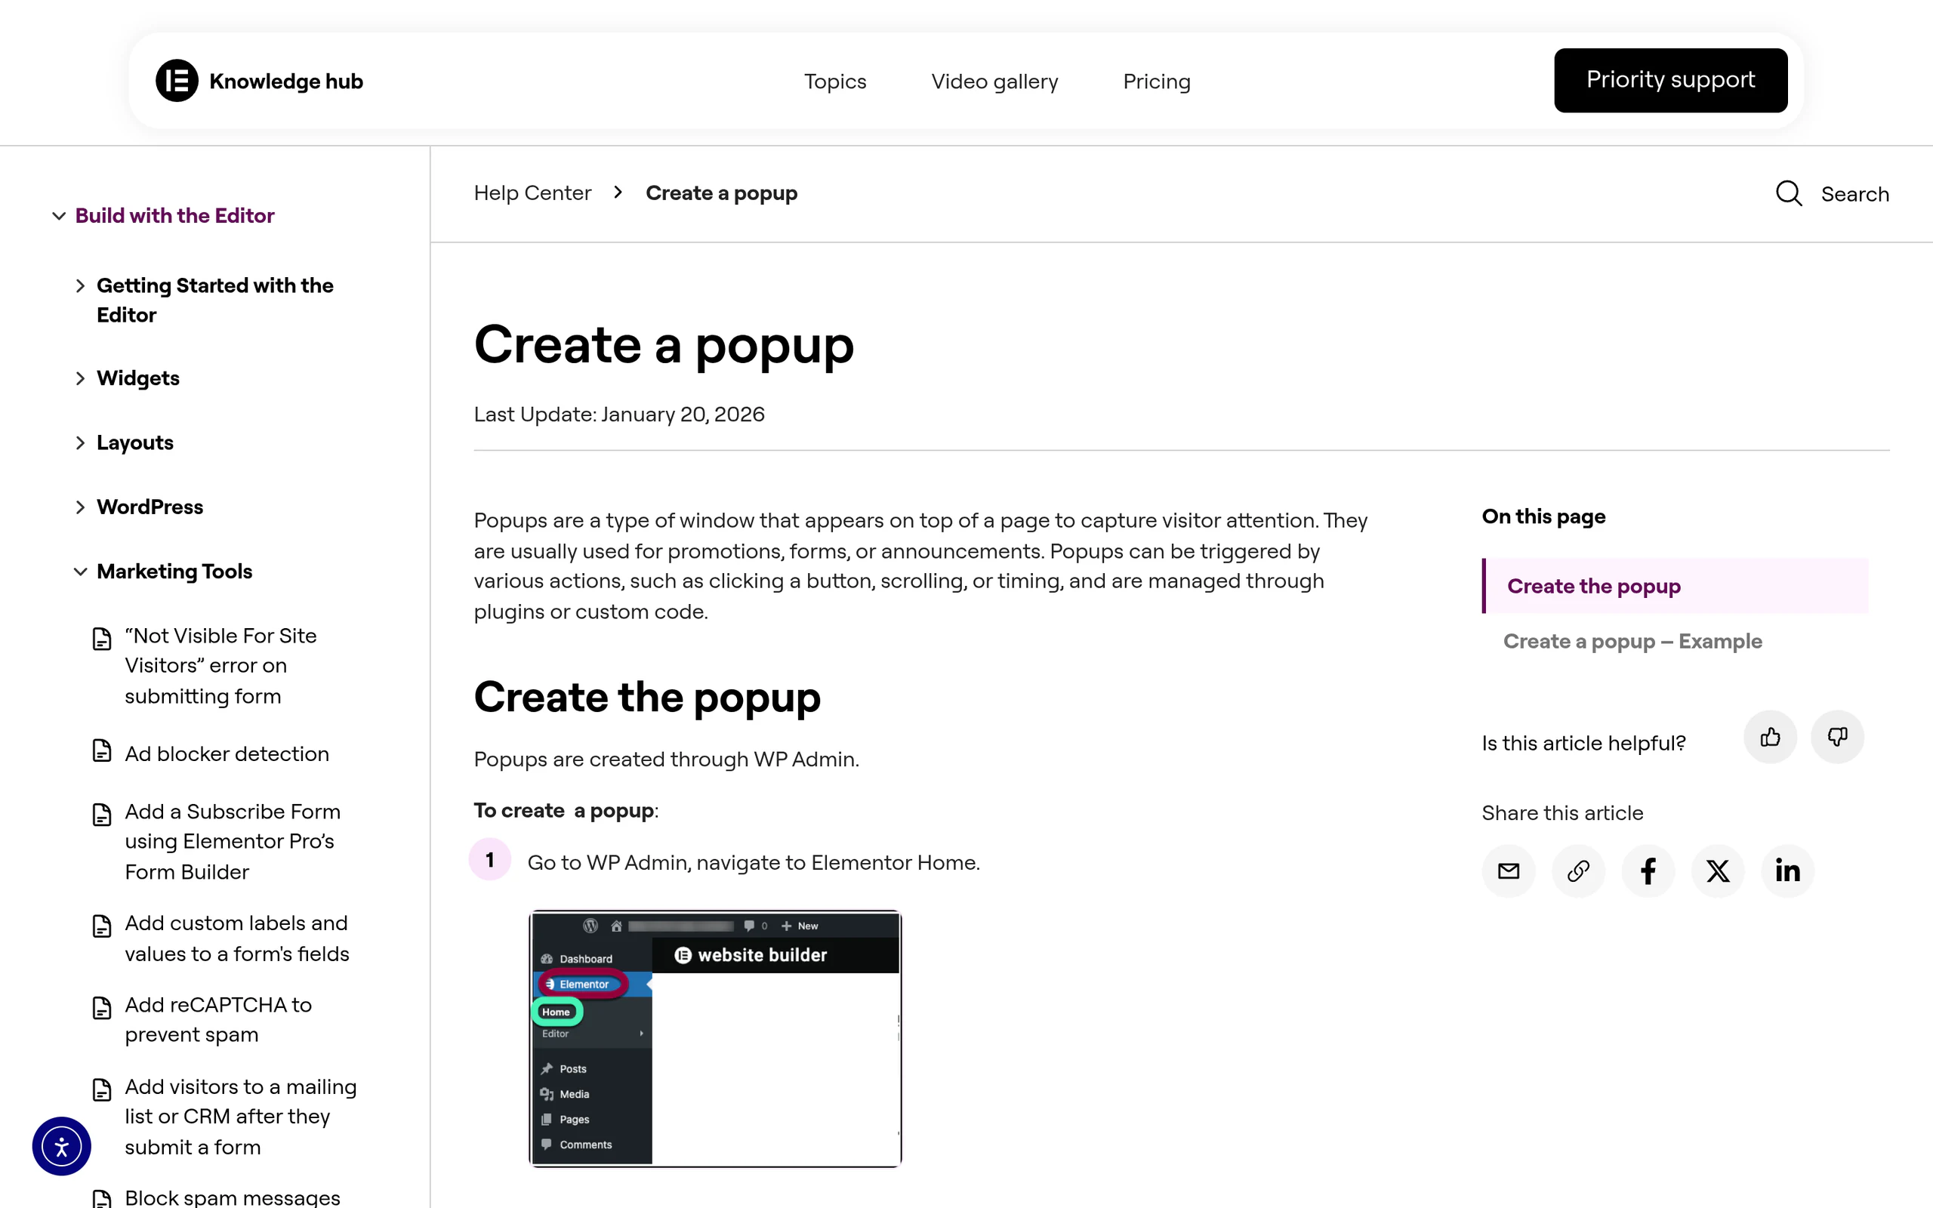Open Add reCAPTCHA to prevent spam article

(218, 1019)
